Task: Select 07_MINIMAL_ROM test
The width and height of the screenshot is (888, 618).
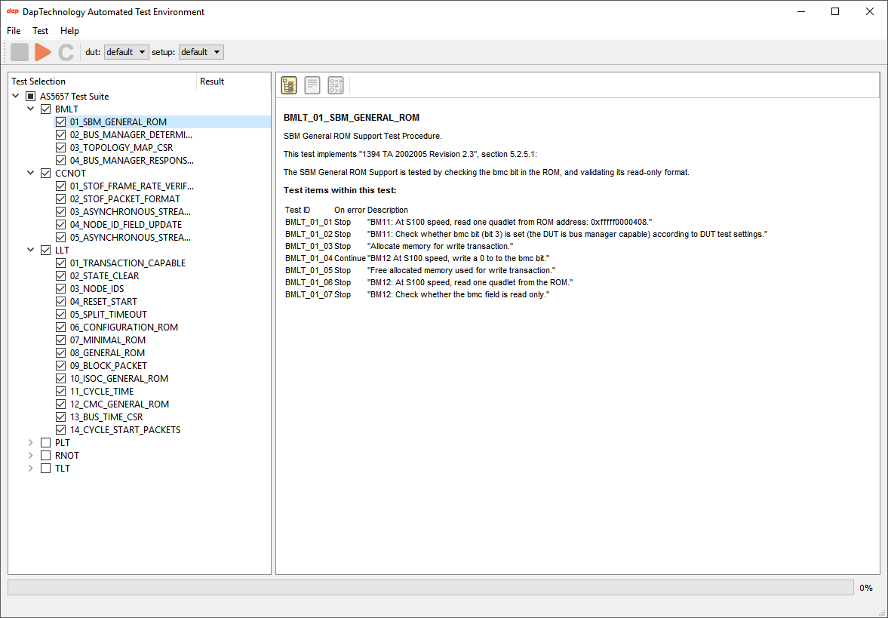Action: click(x=108, y=340)
